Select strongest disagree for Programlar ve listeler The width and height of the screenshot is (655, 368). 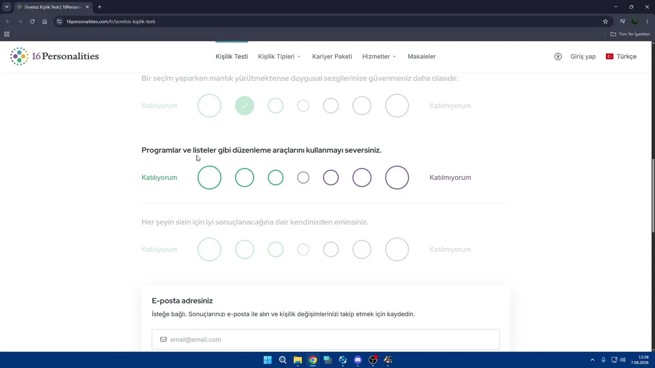pyautogui.click(x=397, y=177)
